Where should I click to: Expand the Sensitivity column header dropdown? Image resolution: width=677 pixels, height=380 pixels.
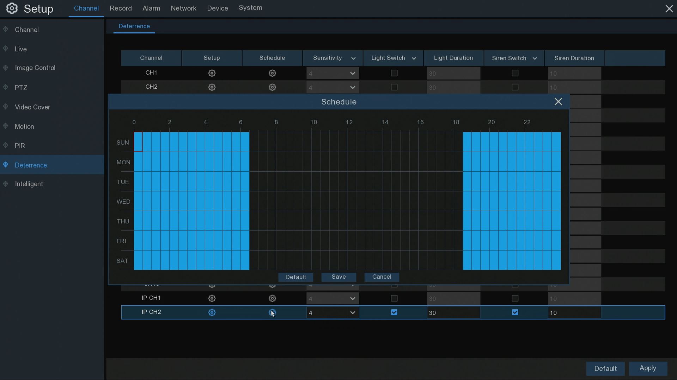(x=353, y=58)
